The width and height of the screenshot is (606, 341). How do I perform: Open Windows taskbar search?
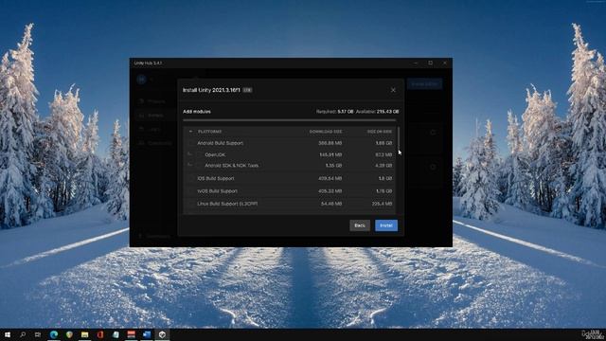(x=23, y=334)
